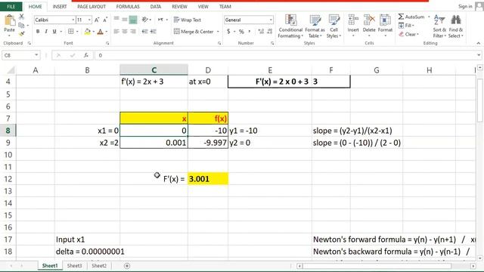The width and height of the screenshot is (484, 272).
Task: Select the Format Painter brush
Action: coord(22,33)
